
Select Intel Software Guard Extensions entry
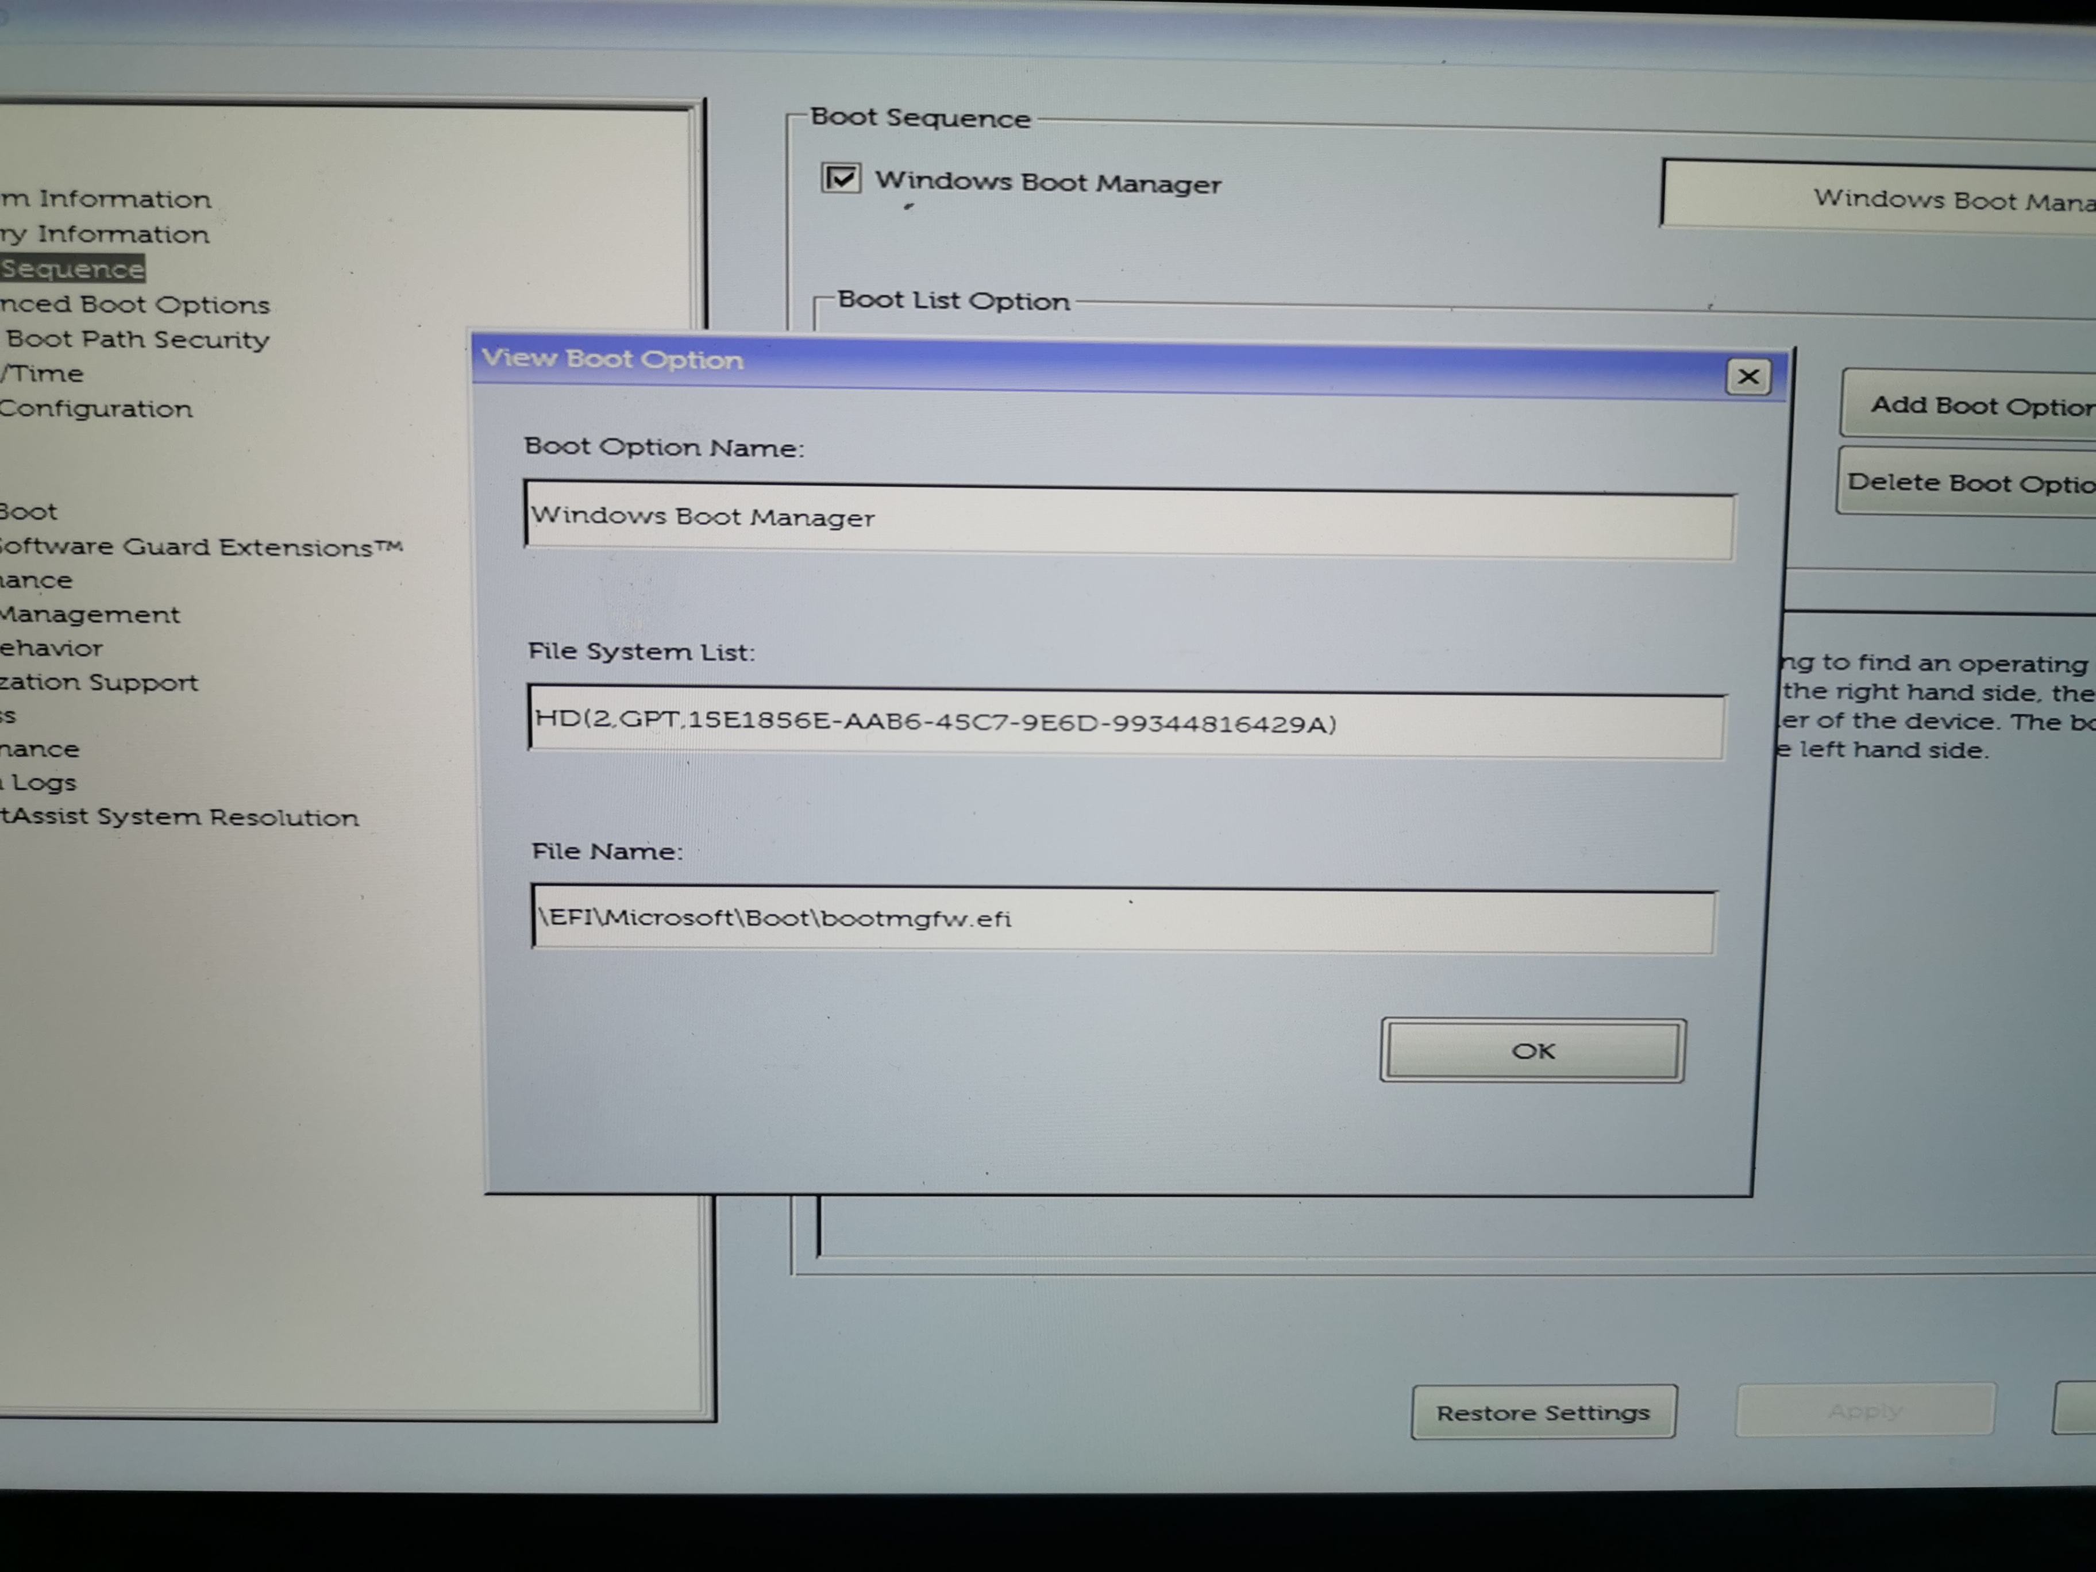point(199,547)
